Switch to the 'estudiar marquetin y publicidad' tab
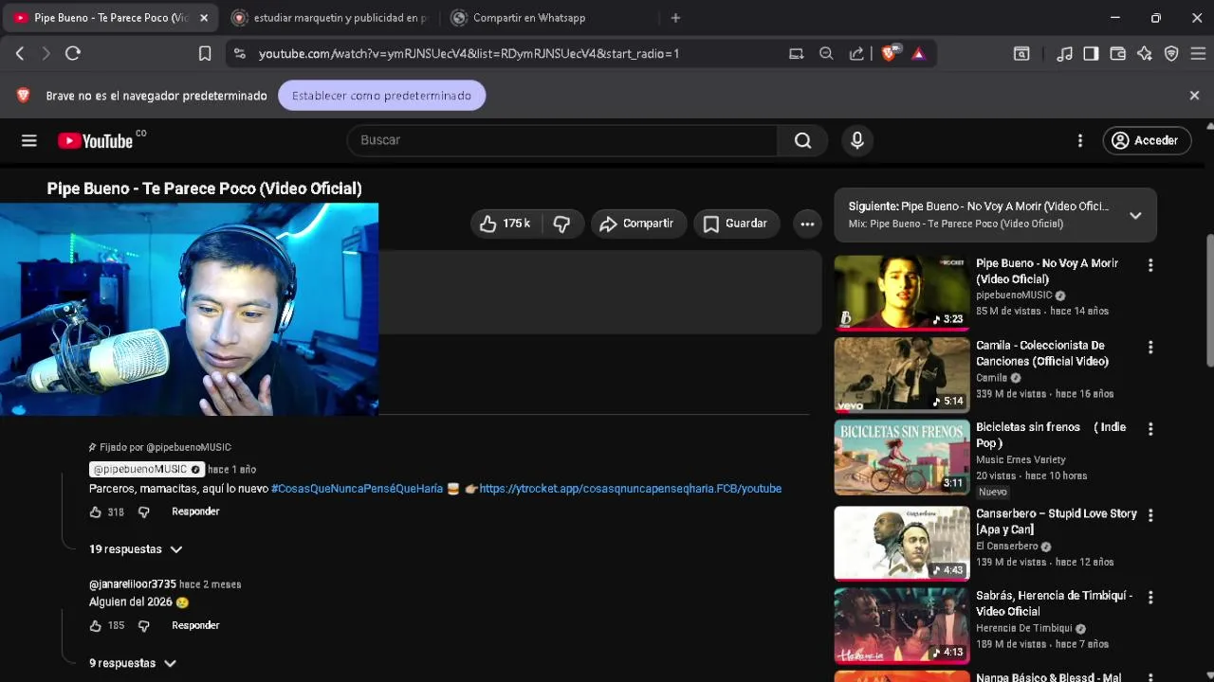The image size is (1214, 682). tap(329, 18)
